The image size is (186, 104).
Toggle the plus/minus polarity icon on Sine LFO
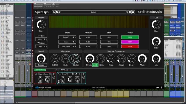click(x=79, y=74)
